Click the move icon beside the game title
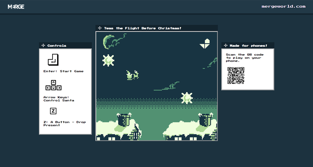The height and width of the screenshot is (167, 313). point(100,28)
